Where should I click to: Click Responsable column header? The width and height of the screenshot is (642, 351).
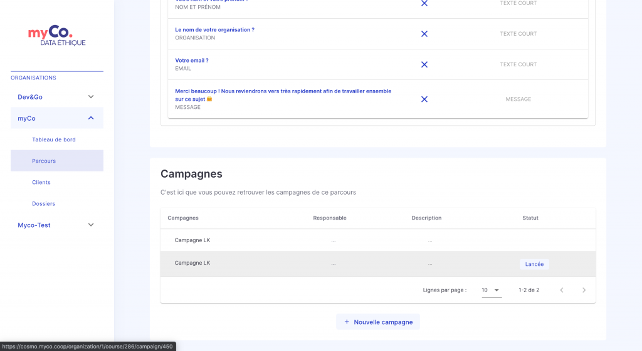pyautogui.click(x=330, y=218)
